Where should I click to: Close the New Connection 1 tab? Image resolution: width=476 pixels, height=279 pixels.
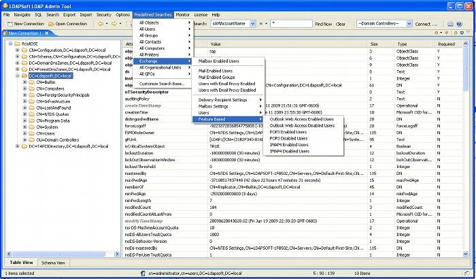coord(47,33)
